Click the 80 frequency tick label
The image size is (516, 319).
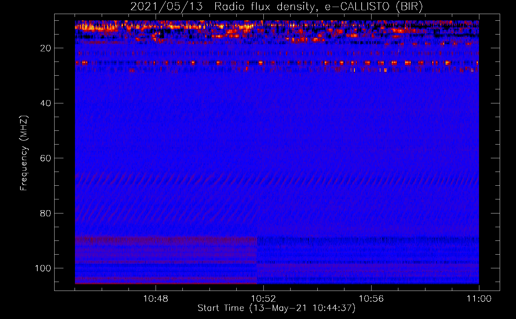pyautogui.click(x=46, y=213)
